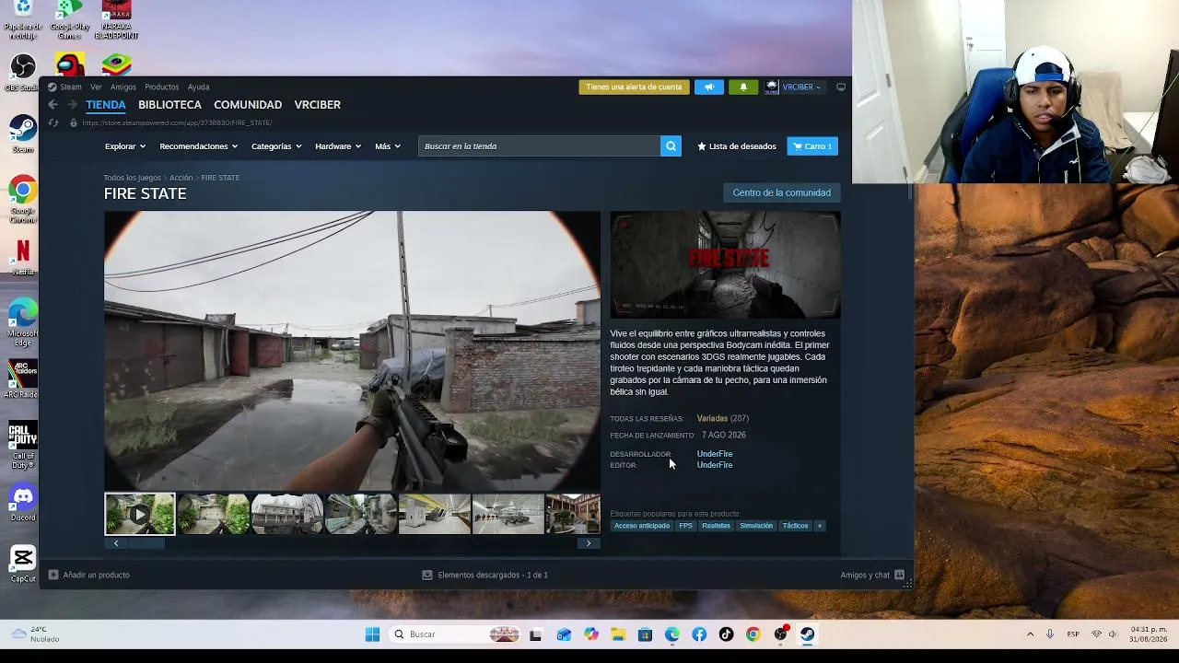1179x663 pixels.
Task: Switch Steam to Big Picture mode icon
Action: coord(841,87)
